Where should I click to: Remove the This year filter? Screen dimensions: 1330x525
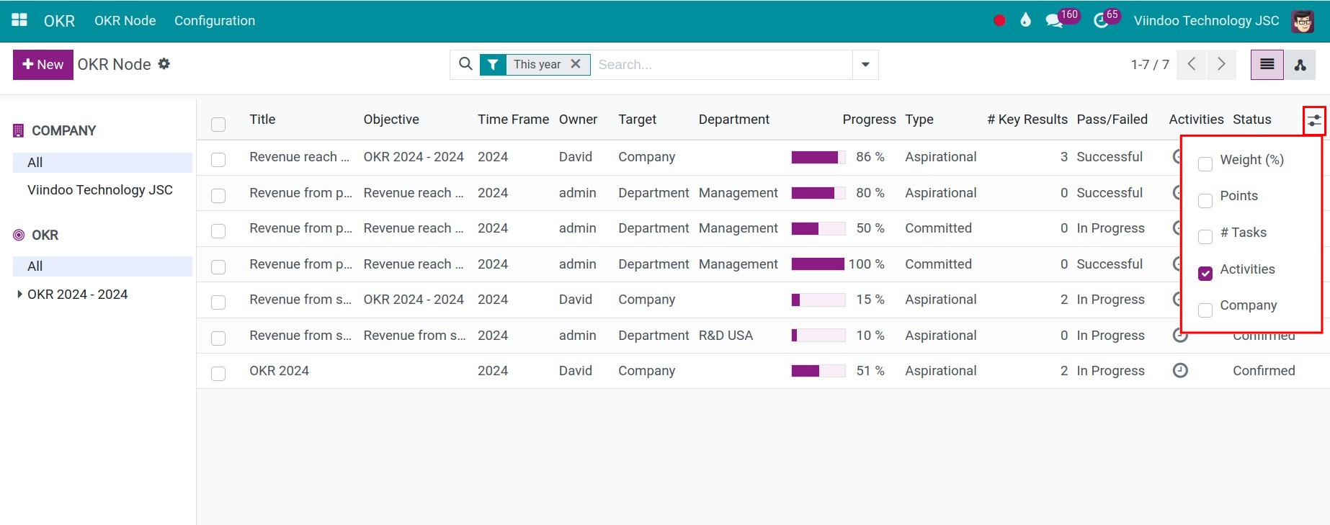pos(576,64)
